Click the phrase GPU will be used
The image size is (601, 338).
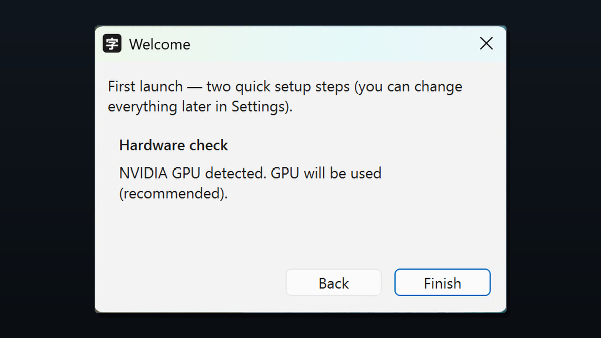point(326,173)
